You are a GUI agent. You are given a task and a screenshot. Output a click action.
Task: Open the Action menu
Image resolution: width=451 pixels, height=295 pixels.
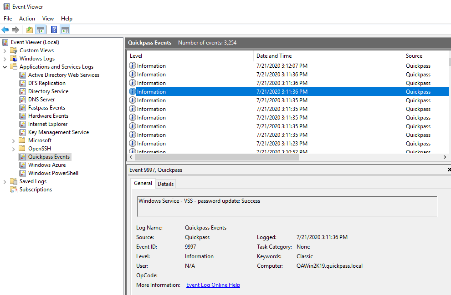coord(27,18)
